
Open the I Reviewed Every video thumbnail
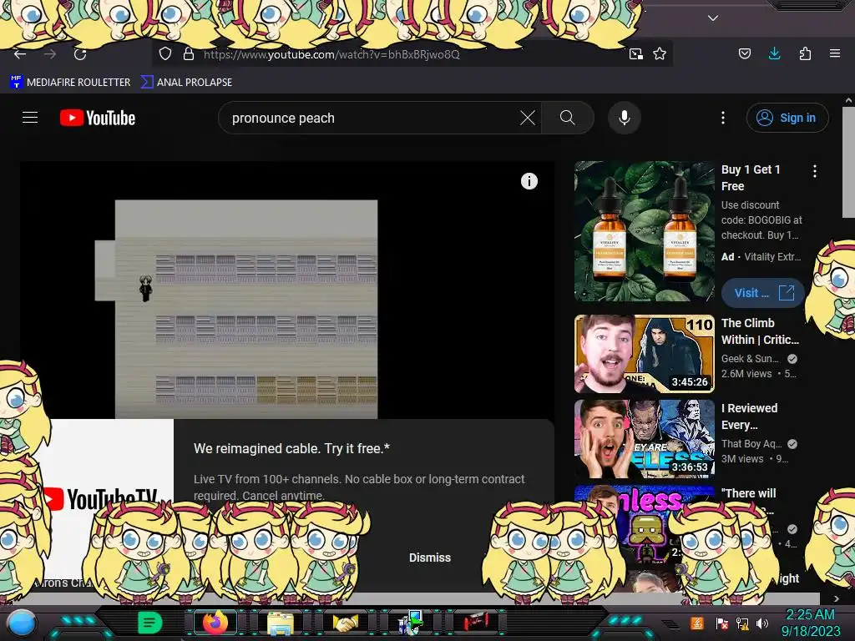(644, 439)
